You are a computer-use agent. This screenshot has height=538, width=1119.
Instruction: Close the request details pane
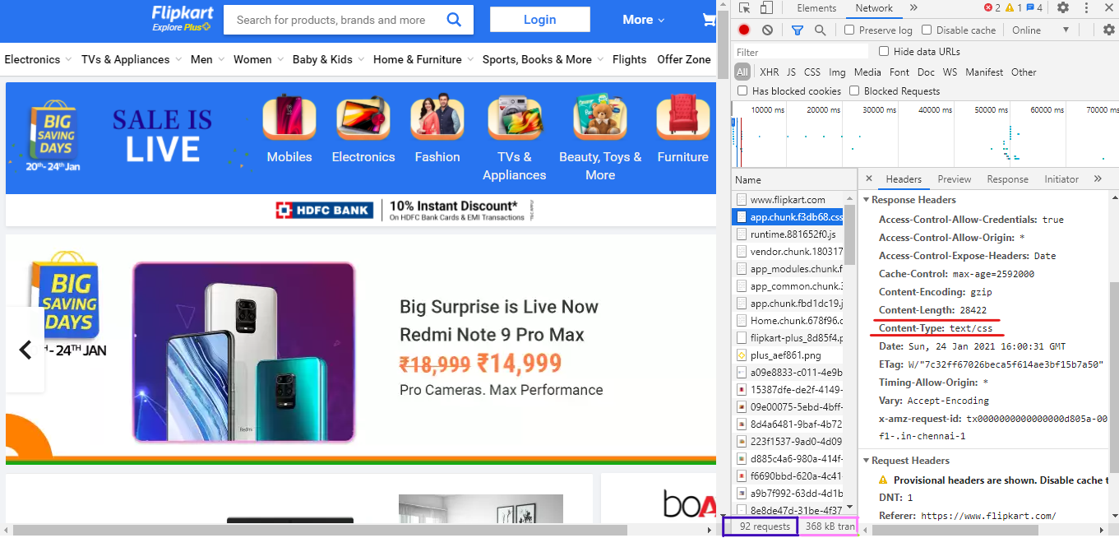(868, 179)
